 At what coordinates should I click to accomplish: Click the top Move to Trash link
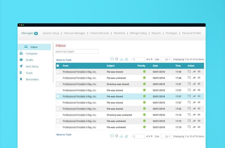(x=64, y=60)
